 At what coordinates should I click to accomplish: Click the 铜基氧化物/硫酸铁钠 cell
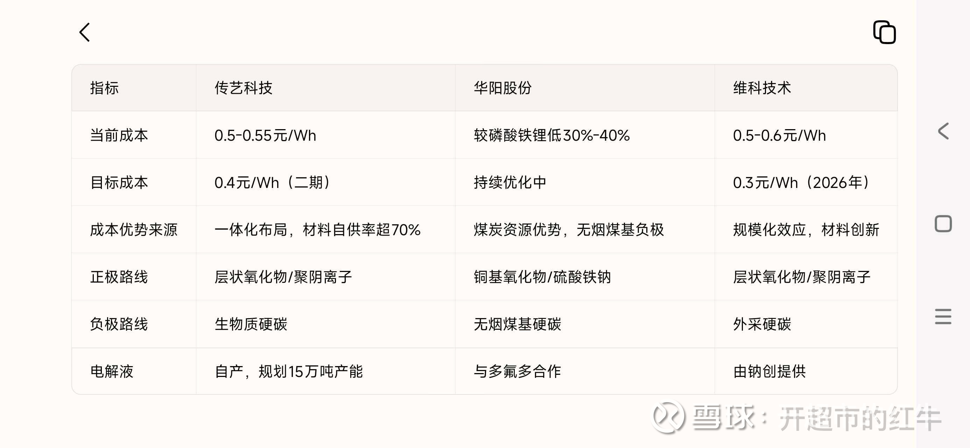coord(542,277)
